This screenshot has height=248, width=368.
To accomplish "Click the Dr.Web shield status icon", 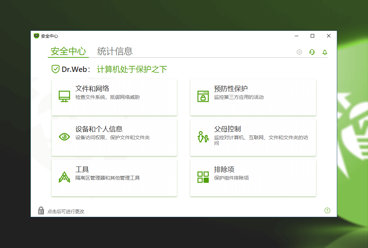I will point(56,69).
